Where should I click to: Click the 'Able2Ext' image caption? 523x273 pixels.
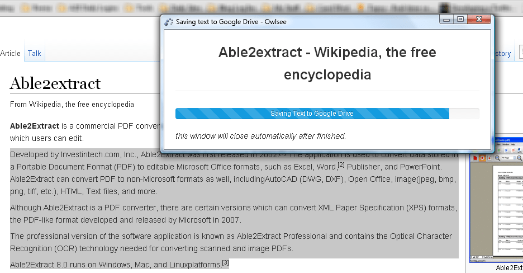pyautogui.click(x=510, y=267)
